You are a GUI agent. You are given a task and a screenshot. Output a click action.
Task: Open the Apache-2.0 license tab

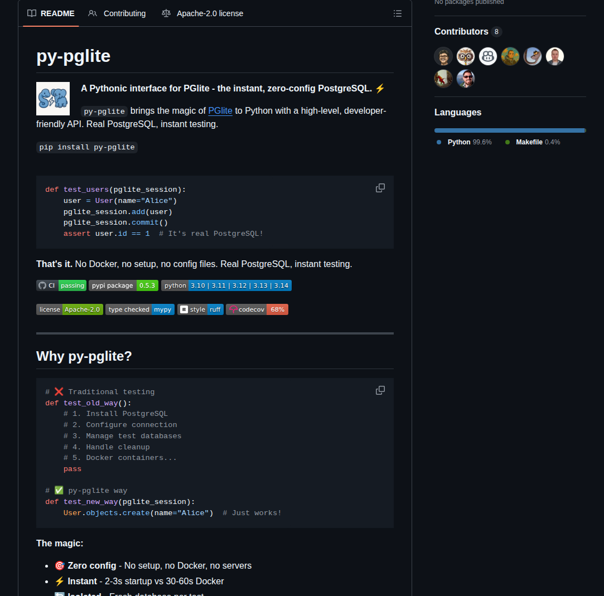[x=202, y=13]
